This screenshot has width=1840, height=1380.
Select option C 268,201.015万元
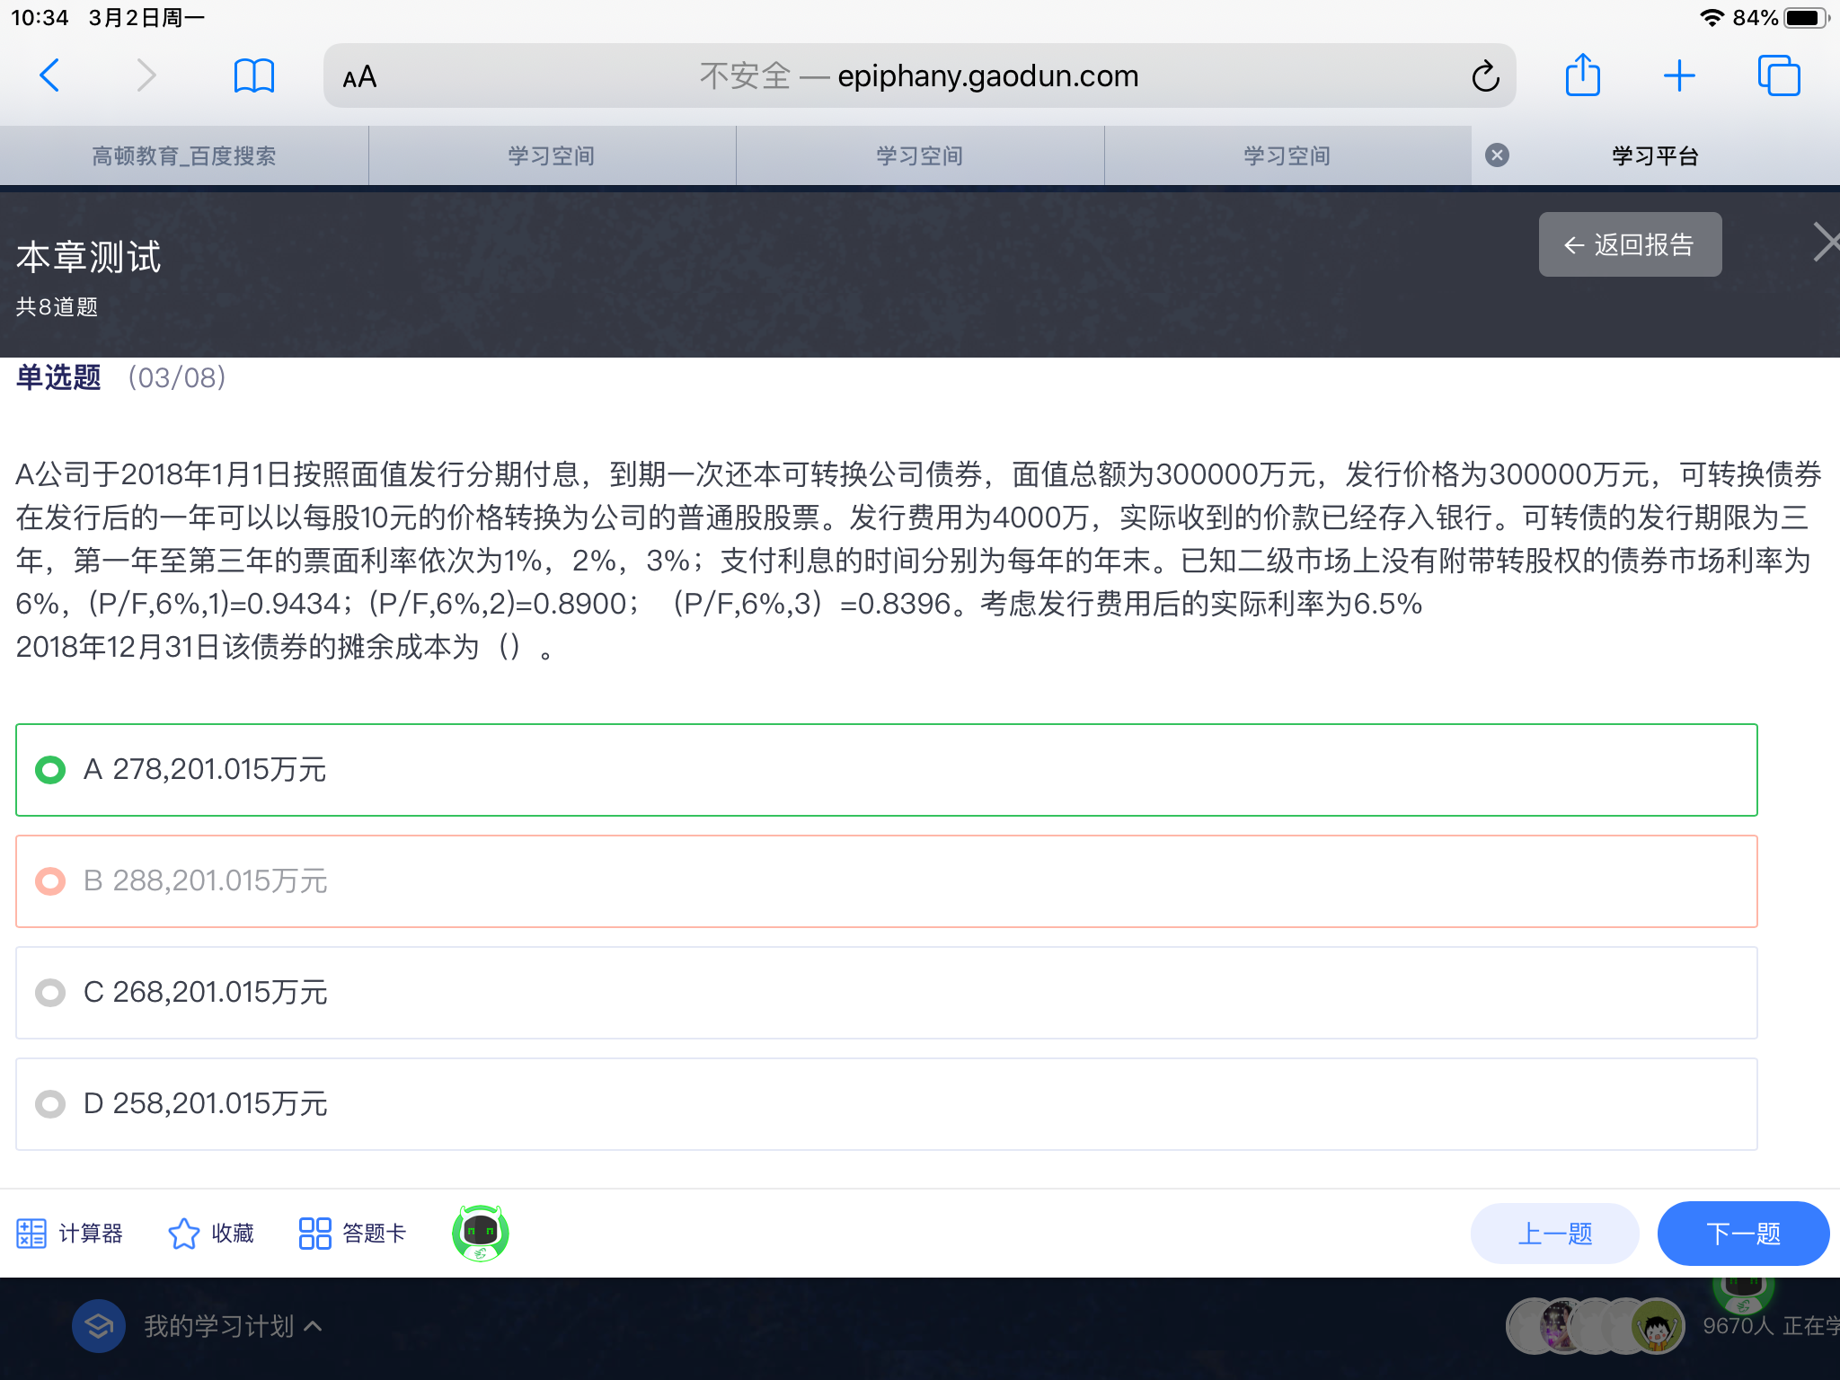click(887, 993)
